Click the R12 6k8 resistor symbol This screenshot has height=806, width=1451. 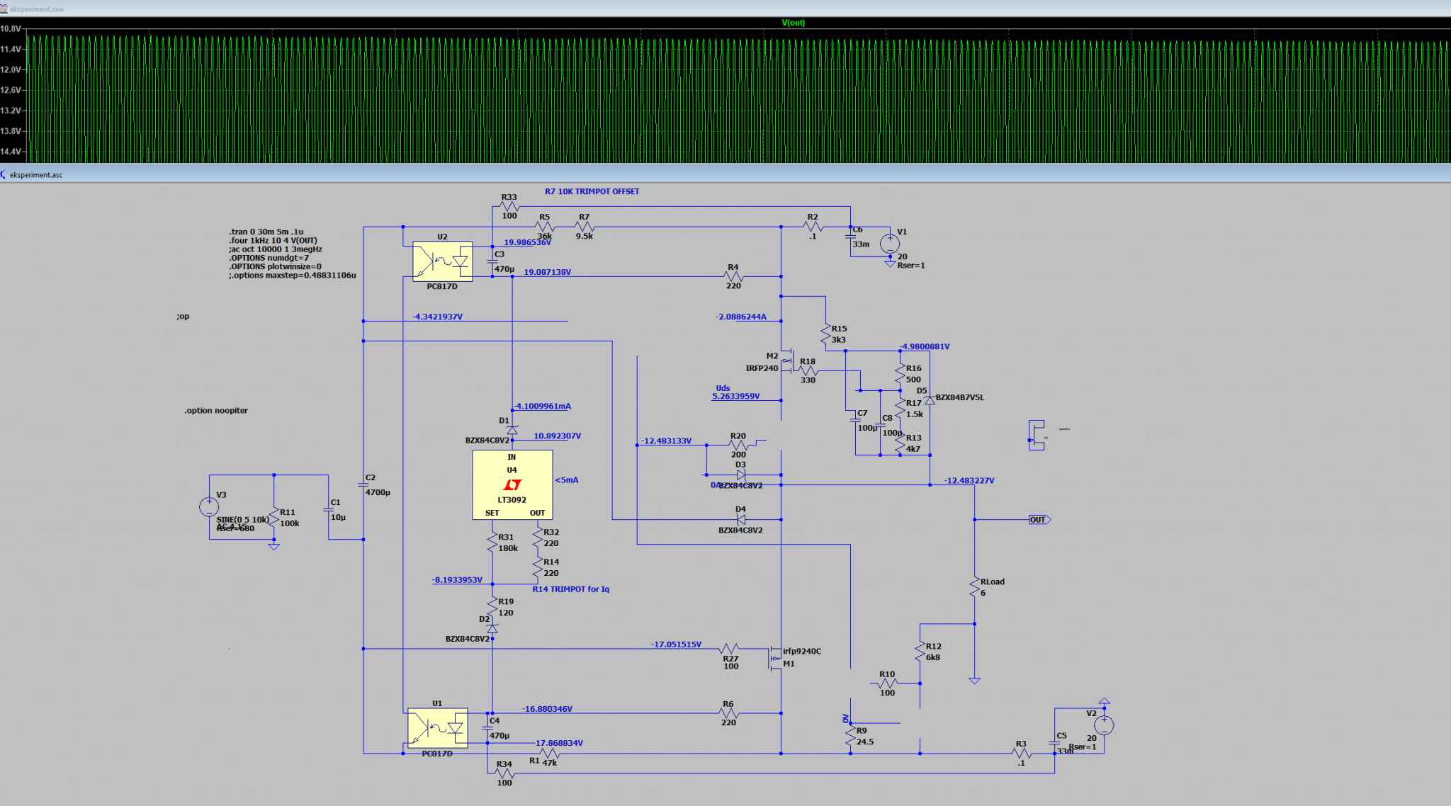(x=920, y=652)
